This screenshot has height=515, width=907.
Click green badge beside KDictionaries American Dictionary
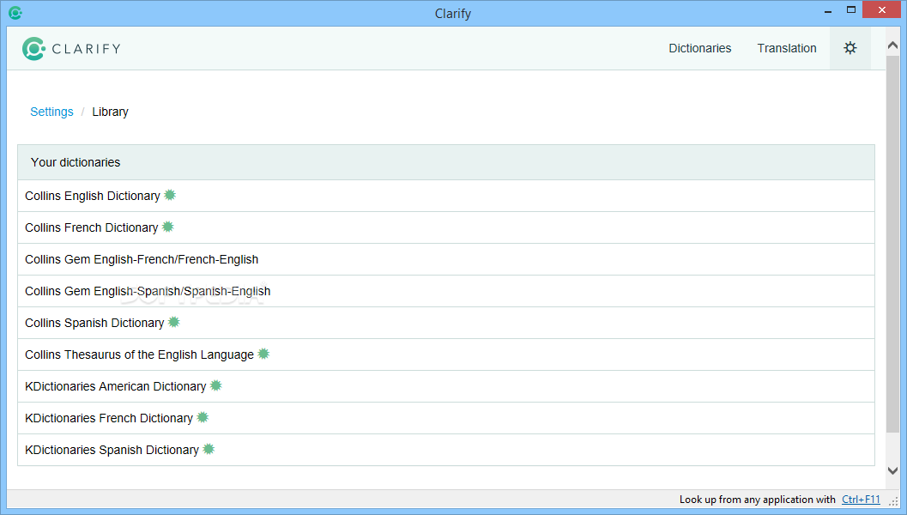coord(215,385)
